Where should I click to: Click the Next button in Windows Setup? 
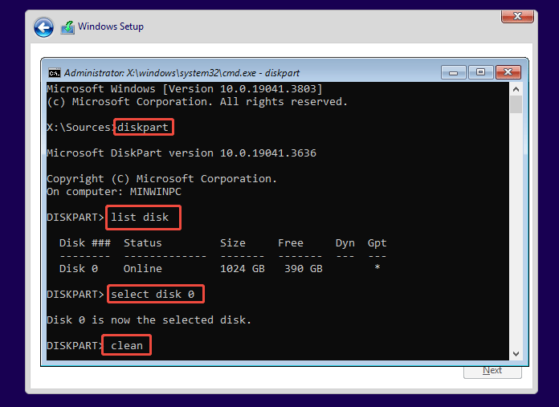(x=492, y=372)
